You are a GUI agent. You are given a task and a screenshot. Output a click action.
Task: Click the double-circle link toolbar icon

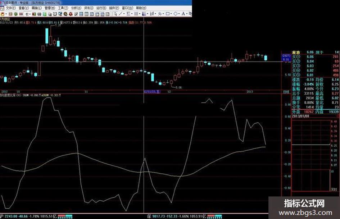point(39,14)
